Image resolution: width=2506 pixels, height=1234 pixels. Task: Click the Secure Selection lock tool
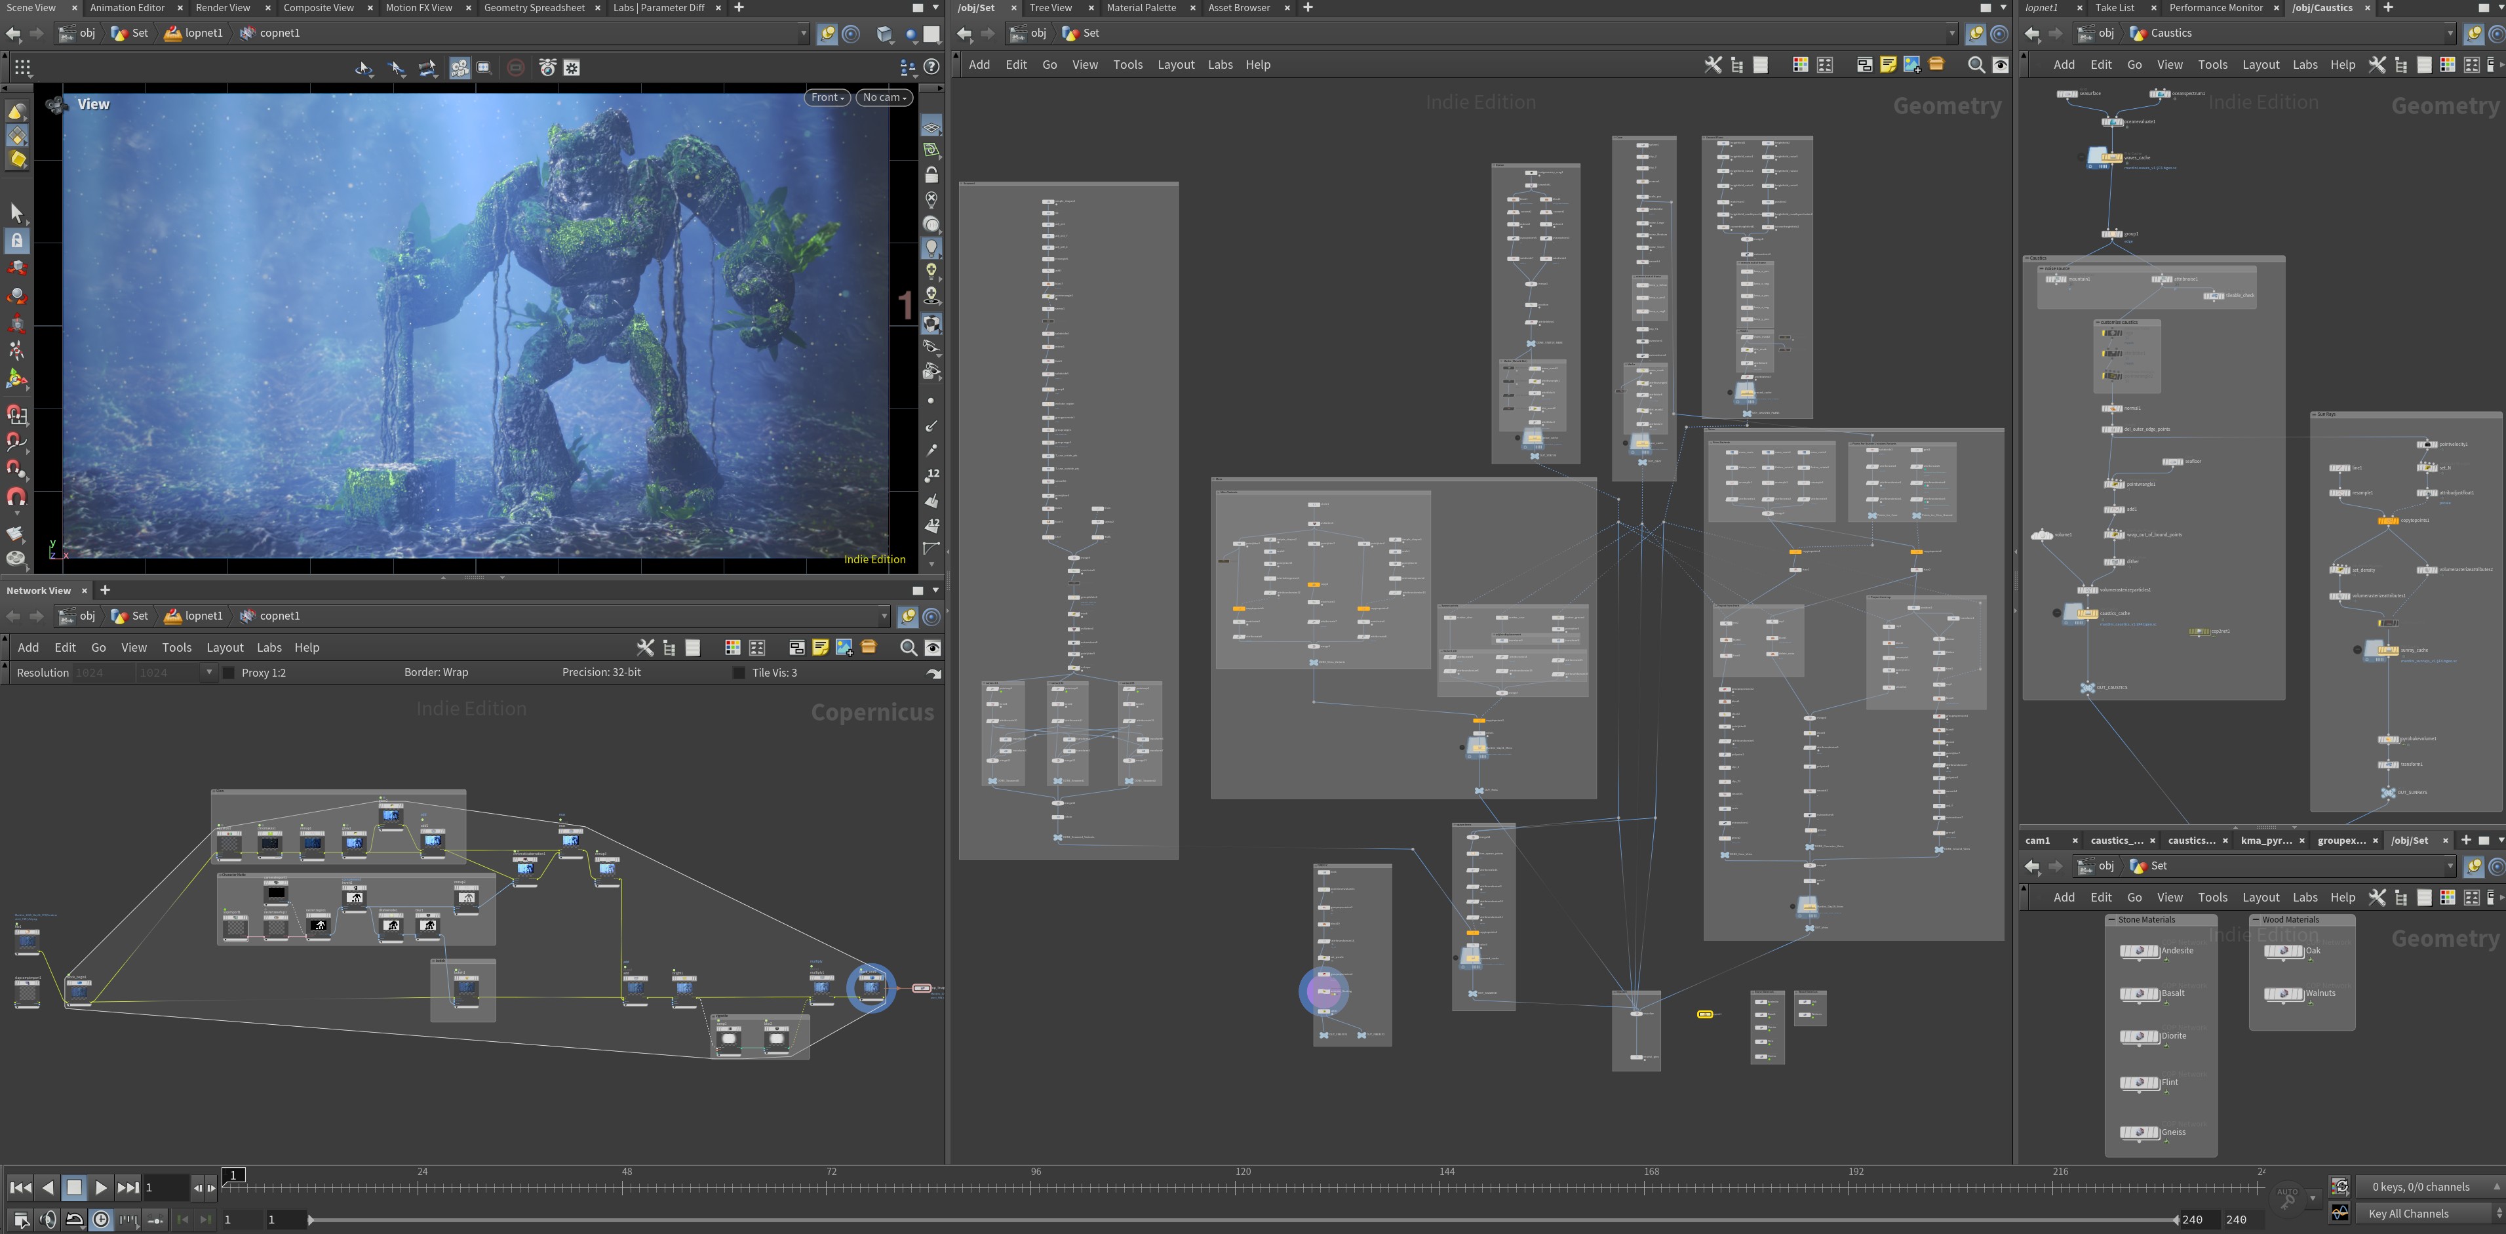[x=16, y=239]
